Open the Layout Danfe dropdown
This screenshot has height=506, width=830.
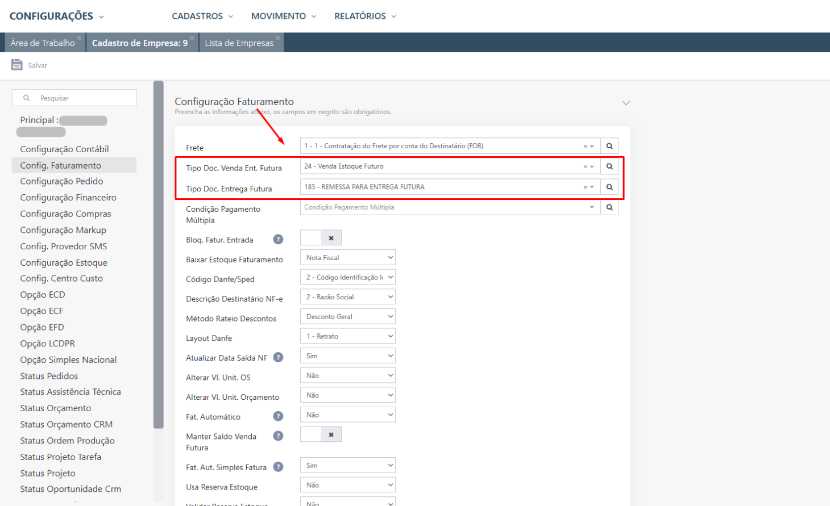[x=347, y=336]
